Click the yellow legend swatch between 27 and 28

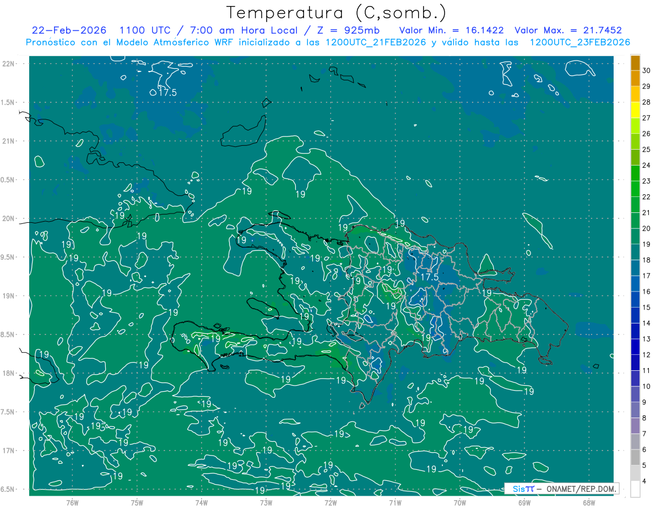pyautogui.click(x=635, y=110)
